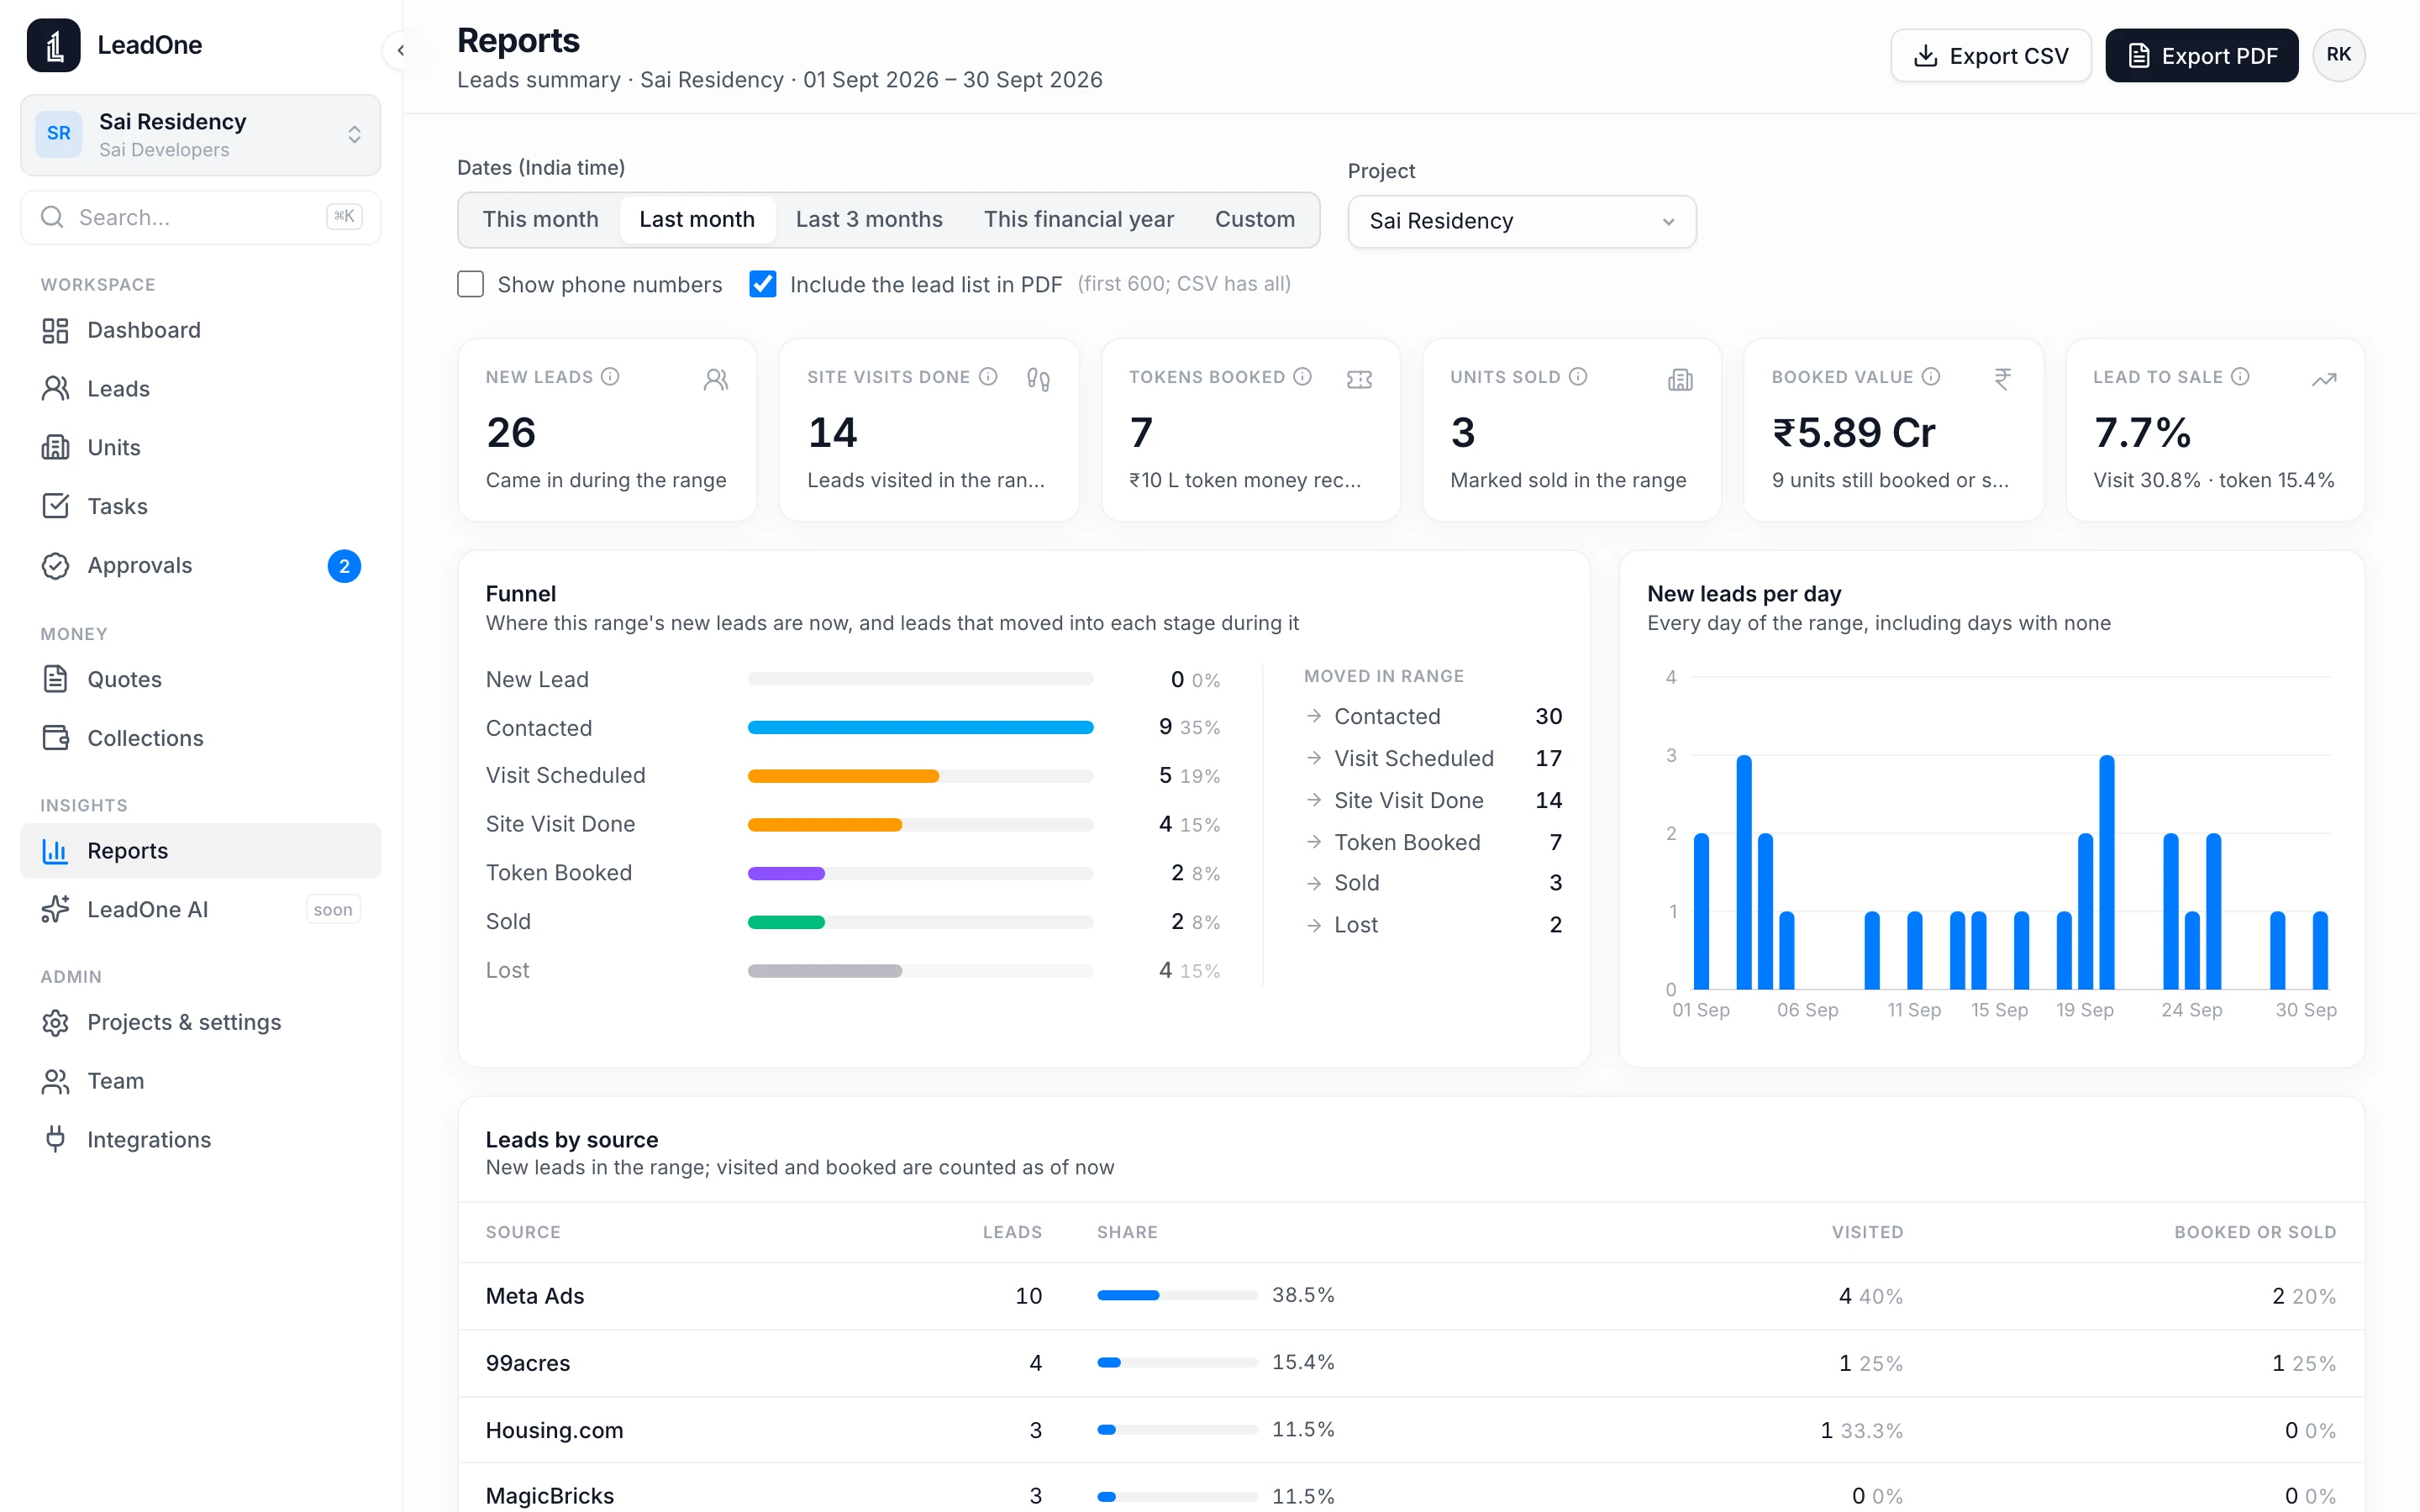
Task: Open the Project dropdown
Action: [x=1522, y=221]
